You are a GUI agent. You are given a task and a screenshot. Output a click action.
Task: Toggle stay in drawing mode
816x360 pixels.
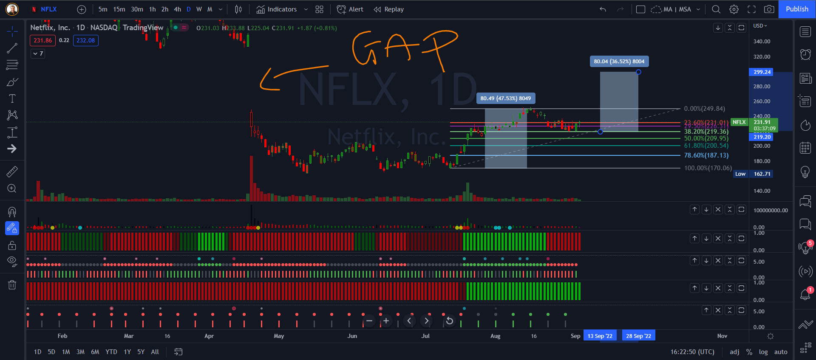tap(12, 228)
